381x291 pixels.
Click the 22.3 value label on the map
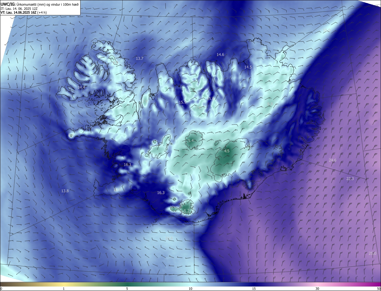point(350,179)
